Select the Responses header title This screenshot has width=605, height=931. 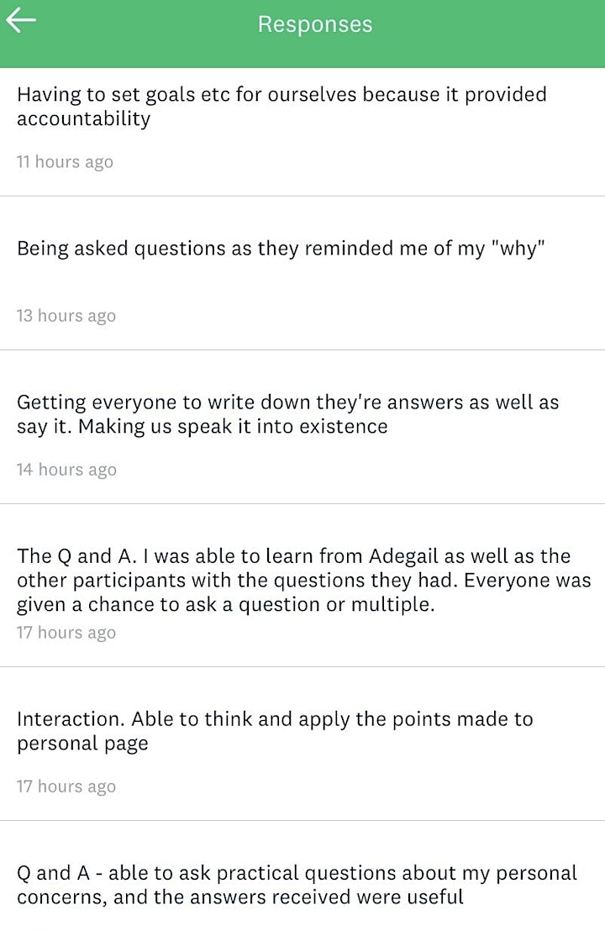[314, 24]
